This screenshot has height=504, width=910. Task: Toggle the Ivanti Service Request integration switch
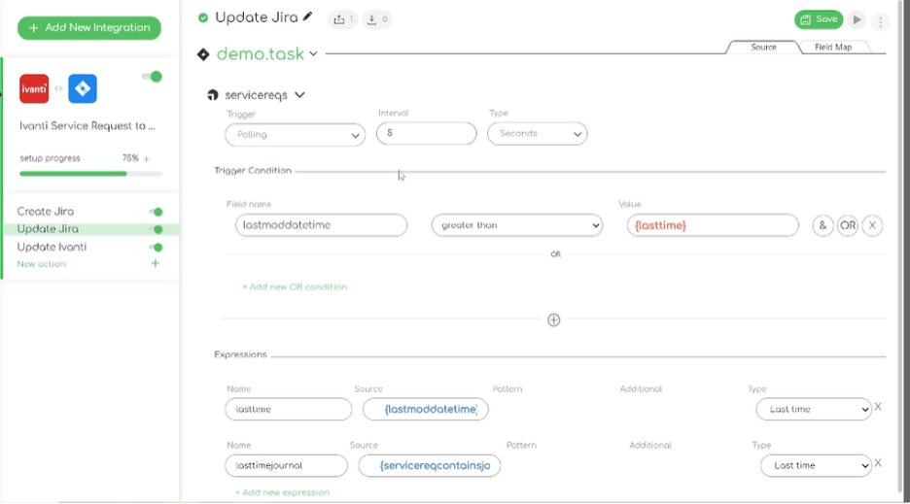point(152,77)
